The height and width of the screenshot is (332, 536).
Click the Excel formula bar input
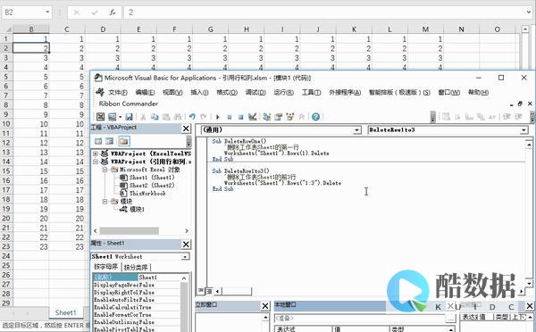click(x=325, y=12)
